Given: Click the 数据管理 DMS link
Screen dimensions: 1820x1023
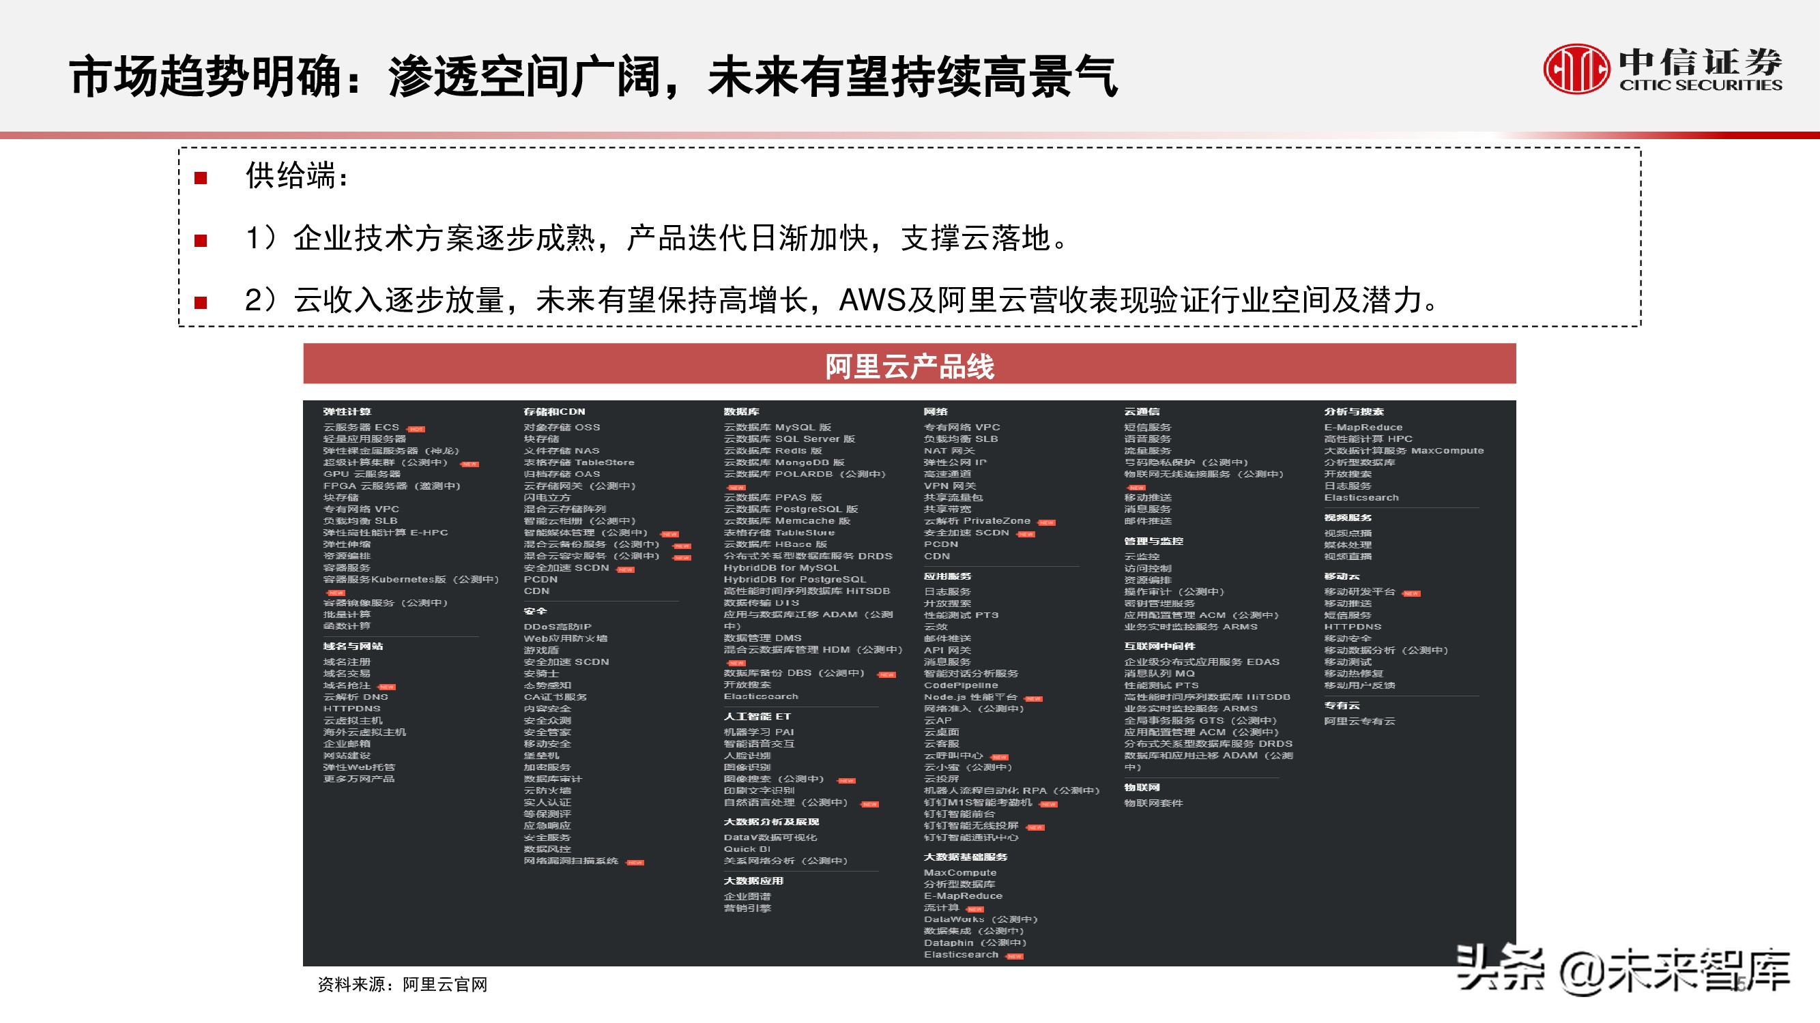Looking at the screenshot, I should pos(762,638).
